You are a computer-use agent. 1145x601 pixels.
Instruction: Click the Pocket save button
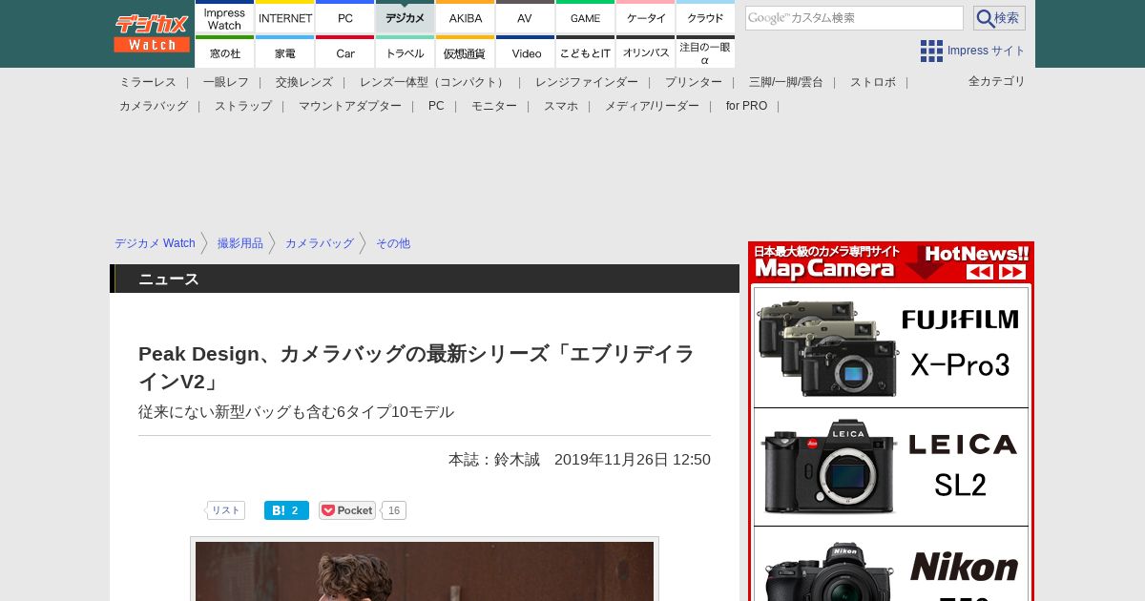coord(347,510)
